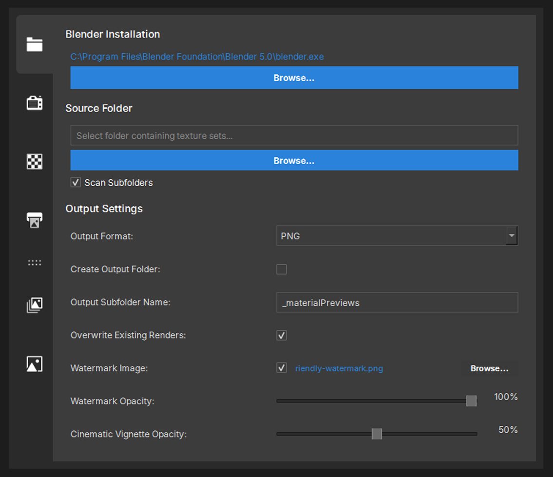
Task: Open the riendly-watermark.png file link
Action: (339, 368)
